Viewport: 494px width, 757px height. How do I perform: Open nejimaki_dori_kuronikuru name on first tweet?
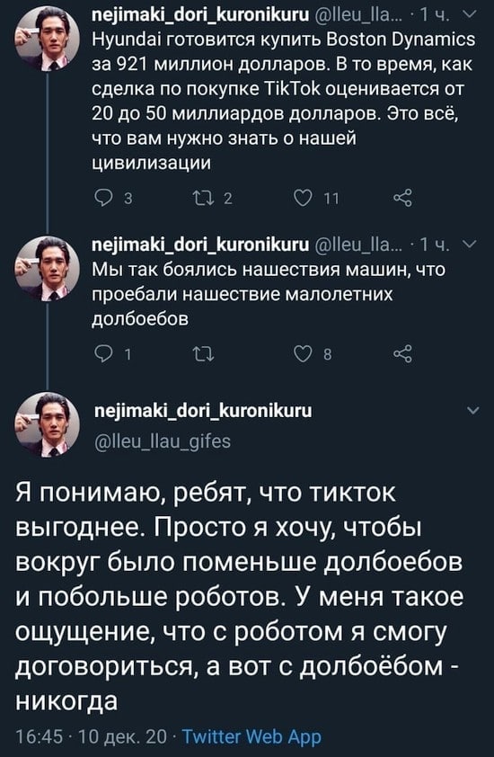coord(200,15)
